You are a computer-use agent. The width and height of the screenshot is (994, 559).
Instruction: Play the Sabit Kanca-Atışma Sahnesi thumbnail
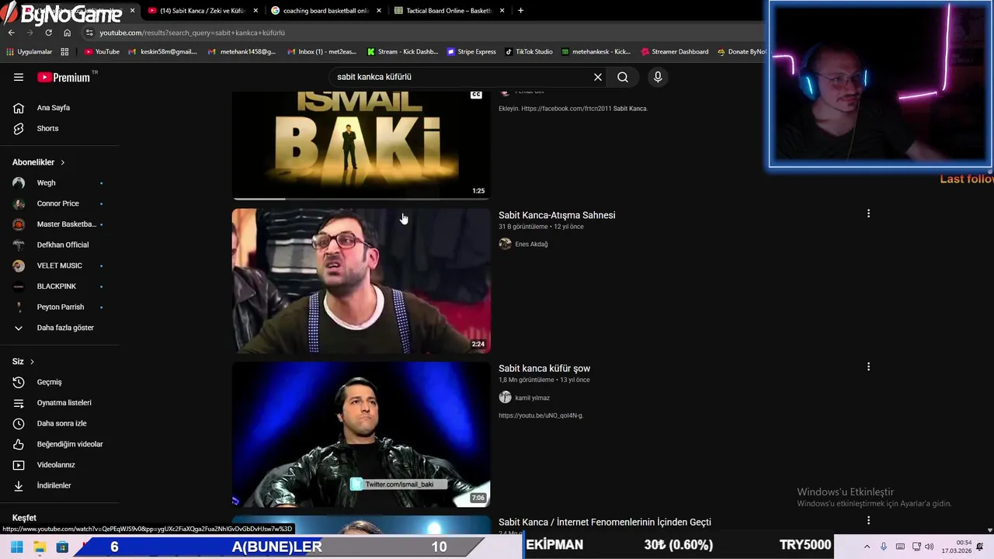pos(361,281)
